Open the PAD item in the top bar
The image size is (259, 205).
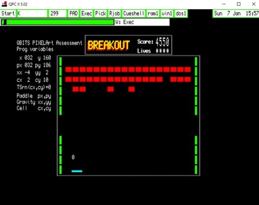tap(74, 13)
